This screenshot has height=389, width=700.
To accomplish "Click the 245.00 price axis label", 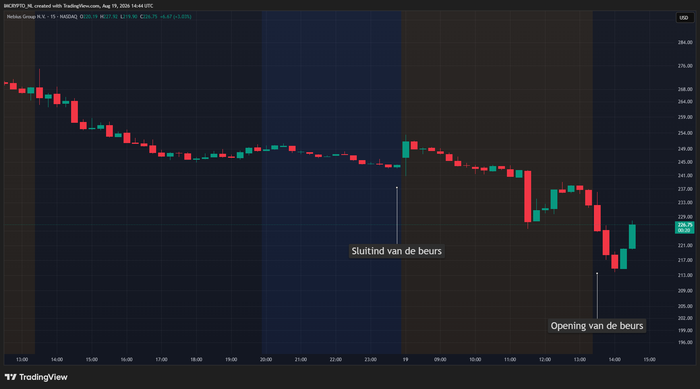I will [x=685, y=162].
